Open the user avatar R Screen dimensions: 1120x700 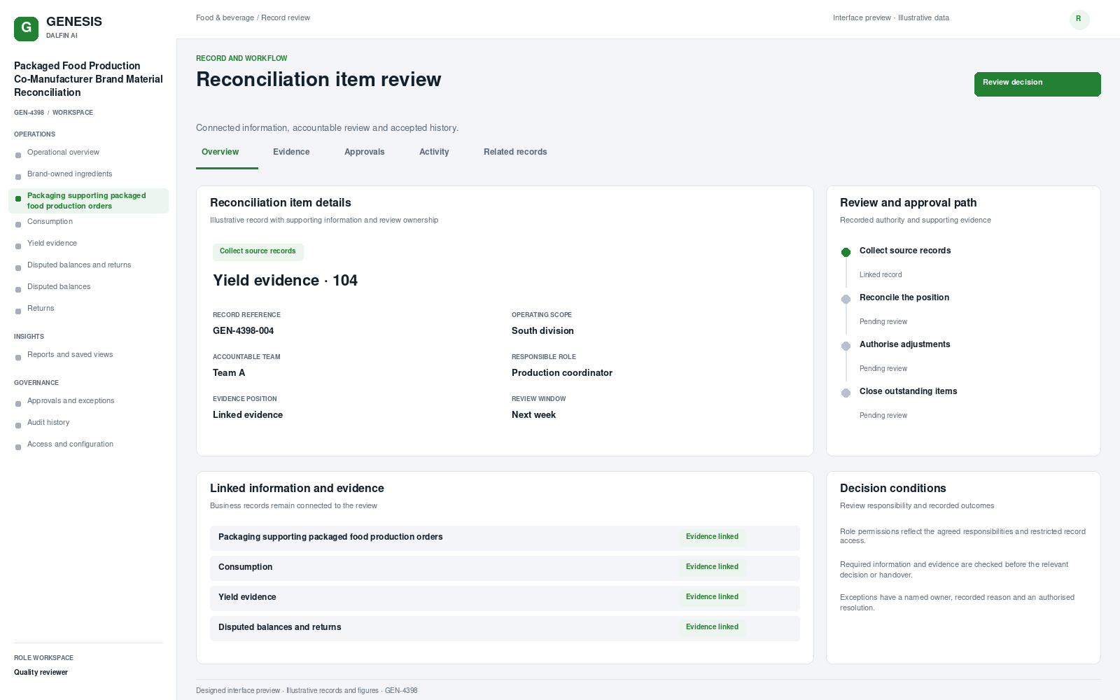[1079, 20]
